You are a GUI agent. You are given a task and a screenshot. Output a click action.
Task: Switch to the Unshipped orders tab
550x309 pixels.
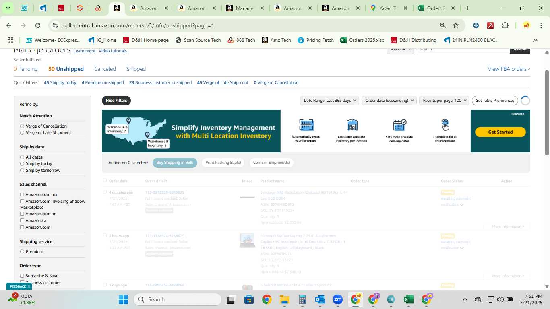point(66,69)
